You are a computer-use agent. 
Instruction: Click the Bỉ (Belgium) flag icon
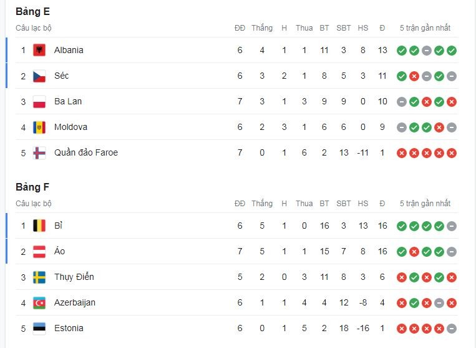tap(39, 226)
